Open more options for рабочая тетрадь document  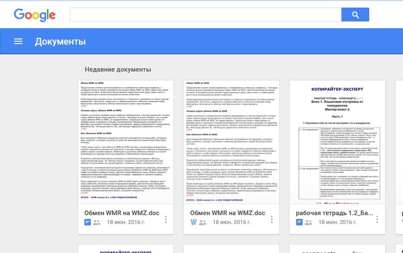377,219
